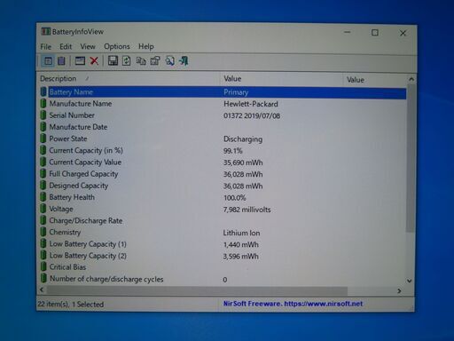Click the 99.1% value cell

(x=233, y=151)
